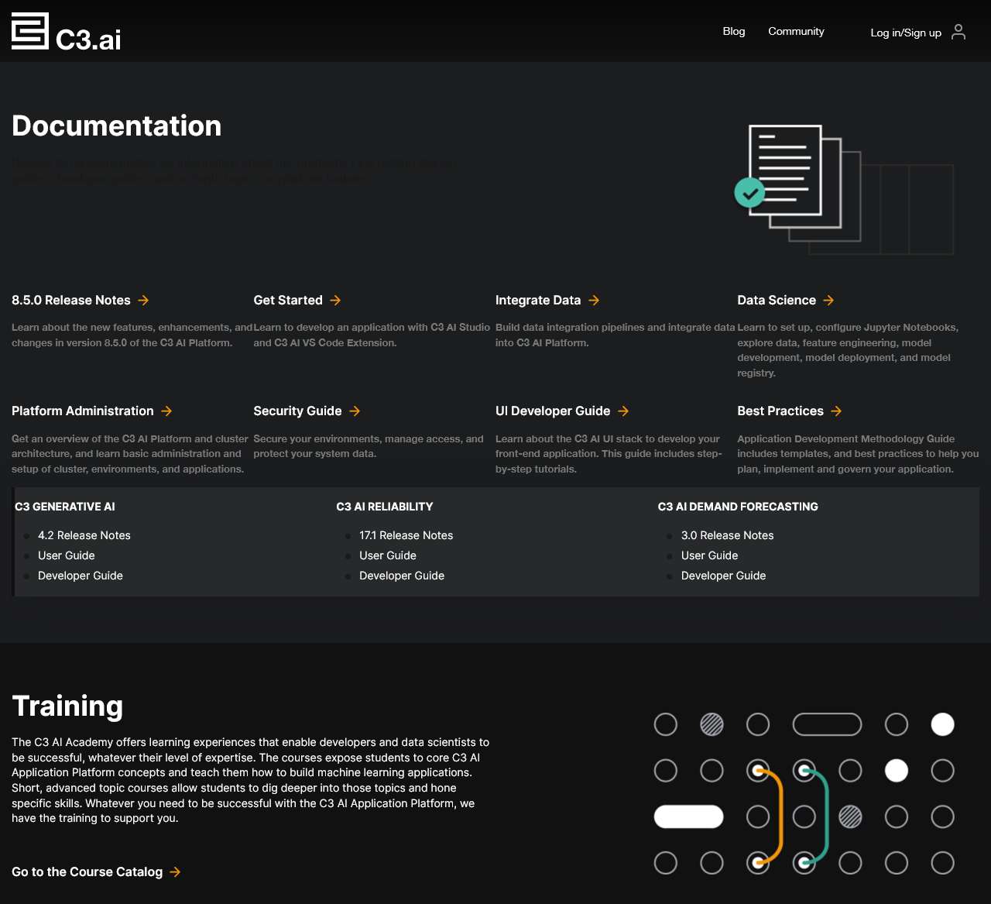
Task: Open the Blog page
Action: (x=734, y=32)
